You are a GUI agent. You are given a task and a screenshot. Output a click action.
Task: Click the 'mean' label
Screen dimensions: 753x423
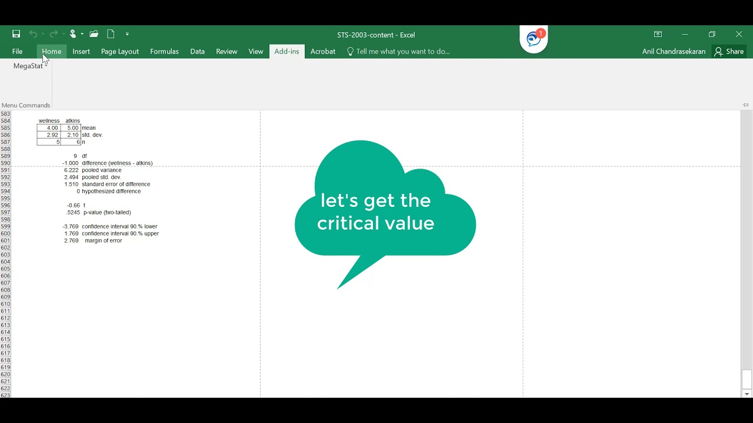pos(89,127)
